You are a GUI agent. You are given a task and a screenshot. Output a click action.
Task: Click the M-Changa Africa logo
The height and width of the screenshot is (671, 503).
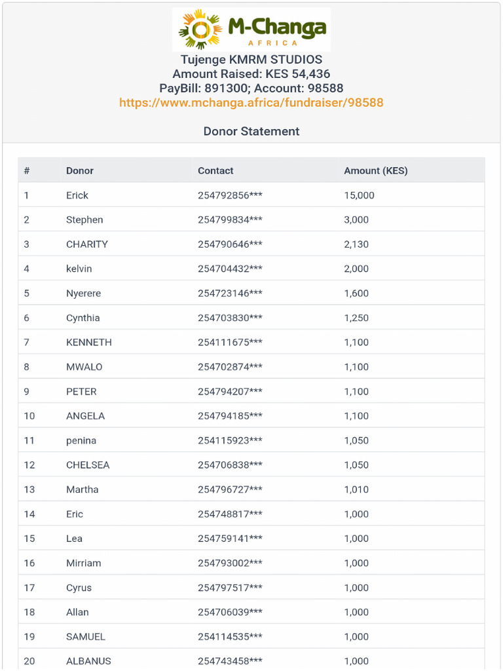point(251,29)
